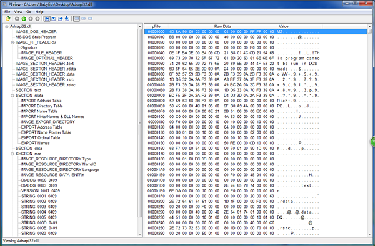Screen dimensions: 375x246
Task: Click hex row at offset 00000200
Action: click(256, 201)
